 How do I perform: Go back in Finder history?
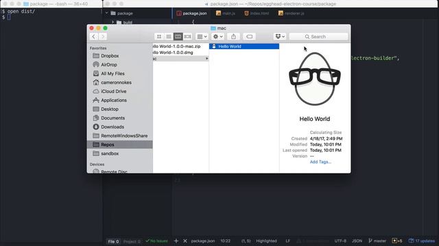click(x=94, y=36)
